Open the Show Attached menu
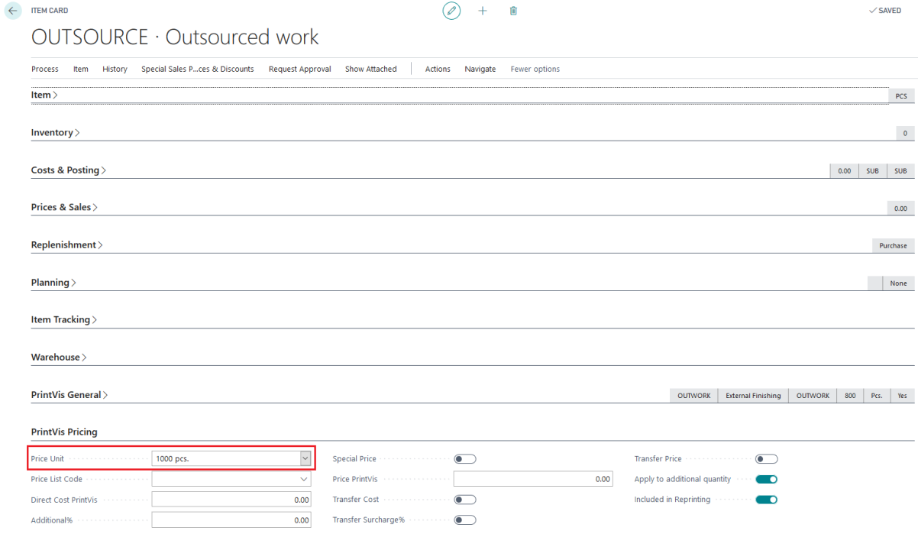The height and width of the screenshot is (534, 918). click(371, 69)
